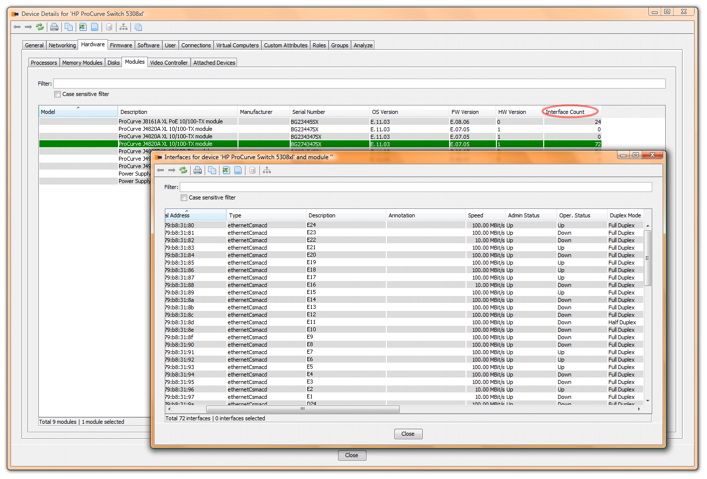Click print icon in Interfaces dialog toolbar
The height and width of the screenshot is (479, 707).
[x=198, y=170]
